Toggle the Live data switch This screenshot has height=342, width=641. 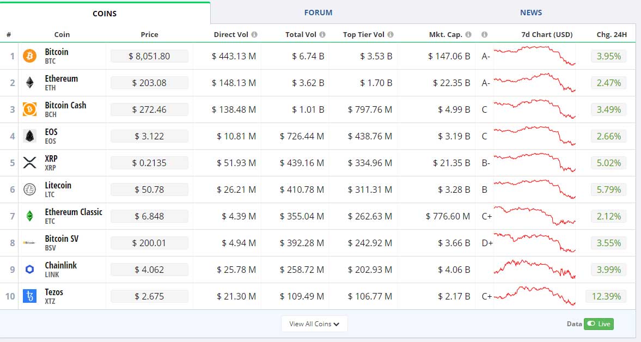[599, 323]
